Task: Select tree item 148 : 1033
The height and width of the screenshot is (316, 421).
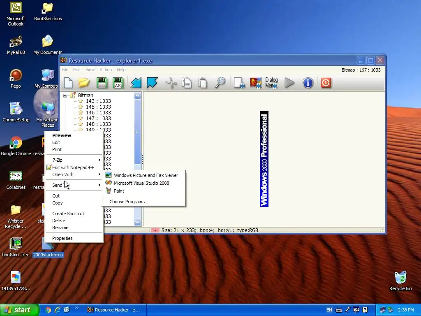Action: tap(98, 124)
